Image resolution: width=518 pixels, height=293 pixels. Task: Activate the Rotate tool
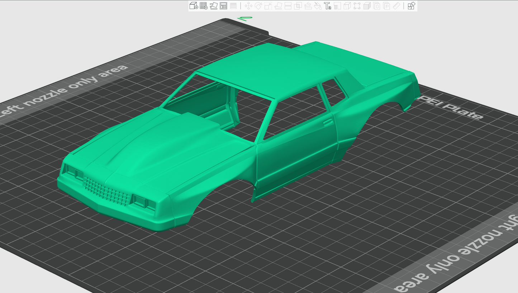258,6
